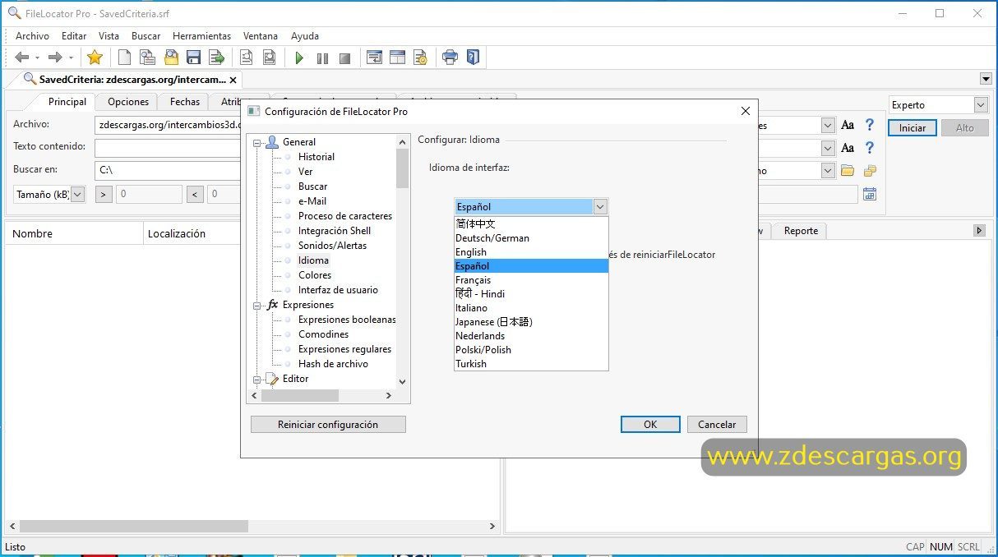Click the magnifier-over-document toolbar icon
Viewport: 998px width, 557px height.
pos(147,58)
